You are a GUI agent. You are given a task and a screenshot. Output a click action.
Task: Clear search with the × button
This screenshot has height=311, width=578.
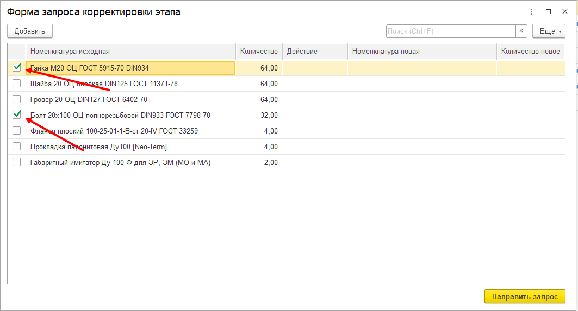521,31
